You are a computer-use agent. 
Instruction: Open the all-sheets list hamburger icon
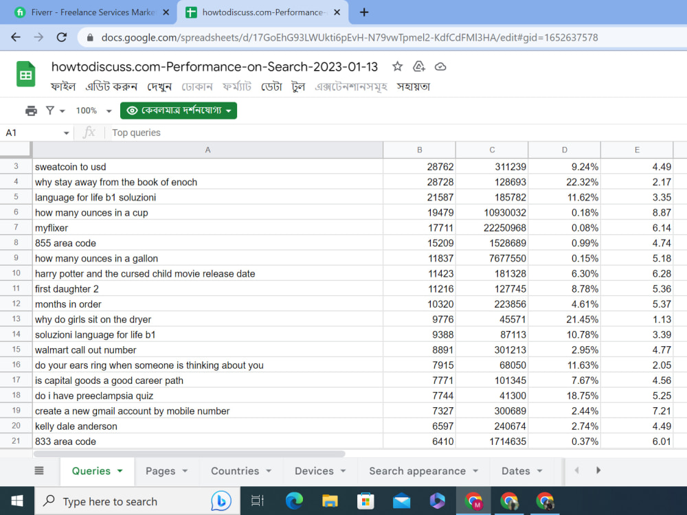(39, 471)
